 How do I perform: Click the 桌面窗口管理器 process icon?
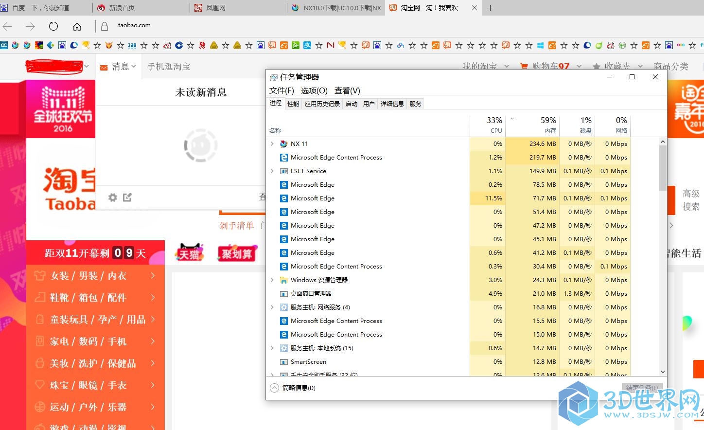(284, 294)
